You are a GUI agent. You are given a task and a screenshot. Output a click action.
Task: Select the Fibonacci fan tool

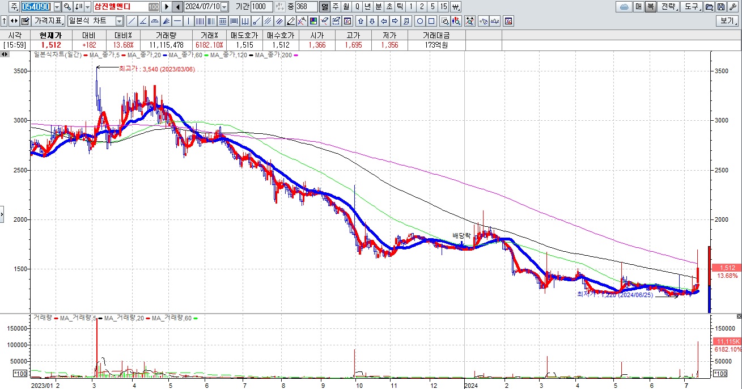166,21
